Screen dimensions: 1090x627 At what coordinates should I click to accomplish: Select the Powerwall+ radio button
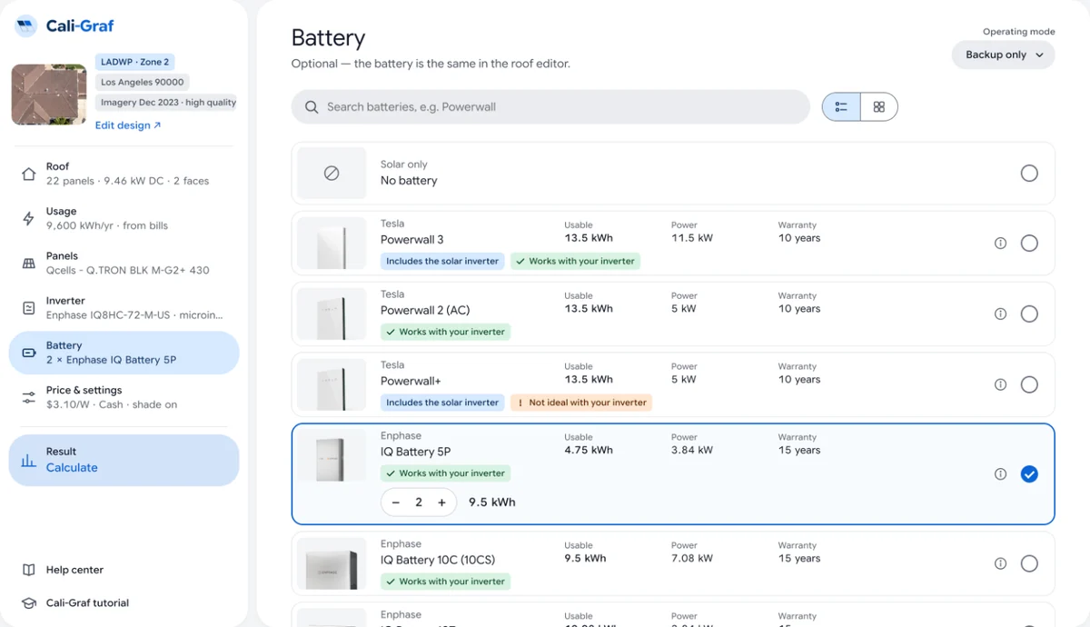tap(1029, 384)
